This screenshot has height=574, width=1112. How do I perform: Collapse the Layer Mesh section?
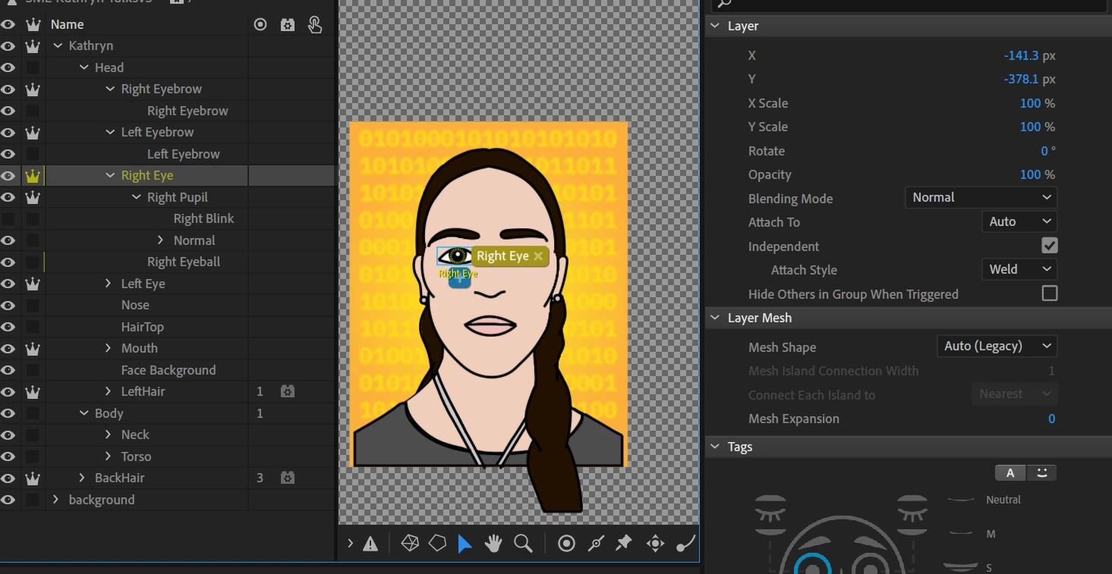(715, 318)
